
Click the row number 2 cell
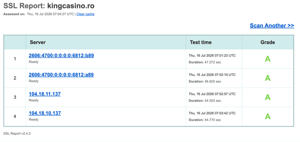(15, 78)
